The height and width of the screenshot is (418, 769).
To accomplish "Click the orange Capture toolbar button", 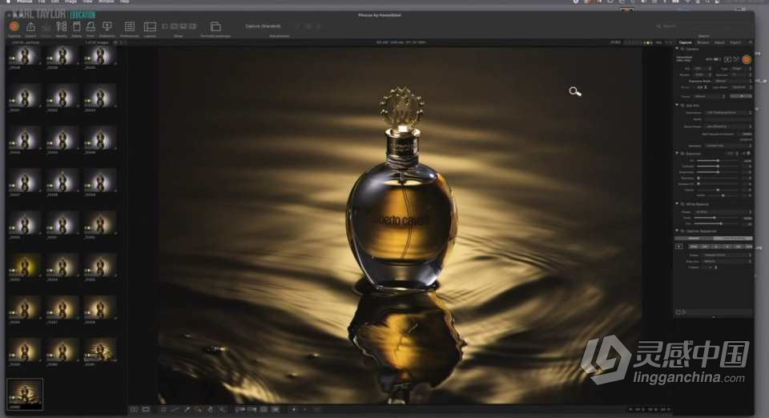I will [x=14, y=26].
